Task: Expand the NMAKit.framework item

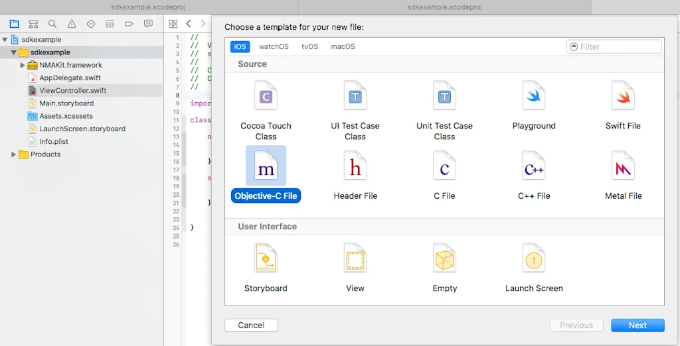Action: click(x=23, y=65)
